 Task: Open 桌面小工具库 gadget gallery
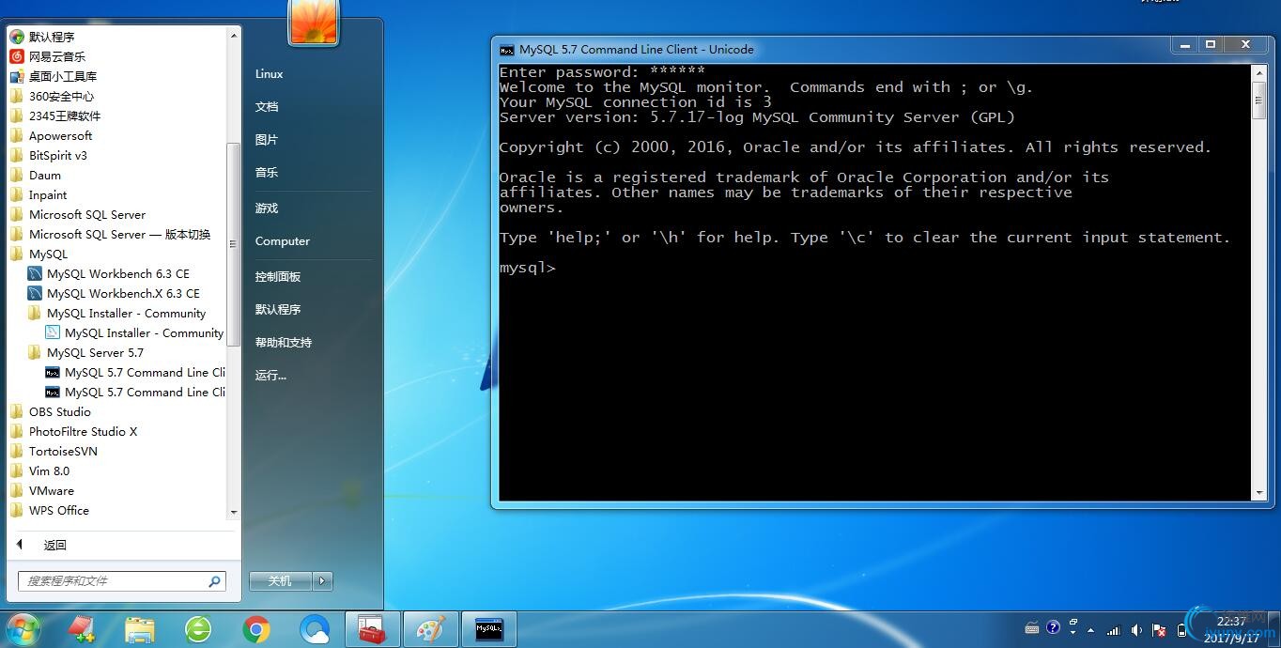pyautogui.click(x=62, y=76)
